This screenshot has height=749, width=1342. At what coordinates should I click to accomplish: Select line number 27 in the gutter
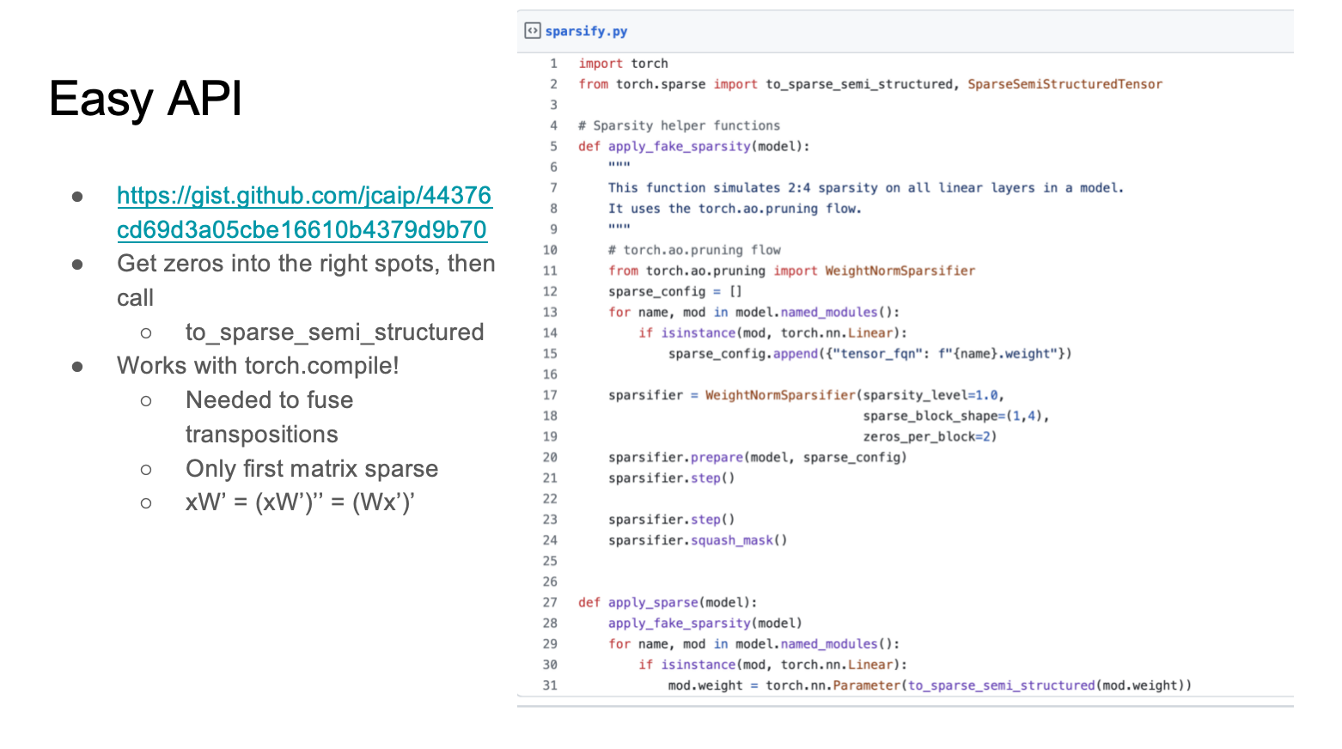pos(550,602)
